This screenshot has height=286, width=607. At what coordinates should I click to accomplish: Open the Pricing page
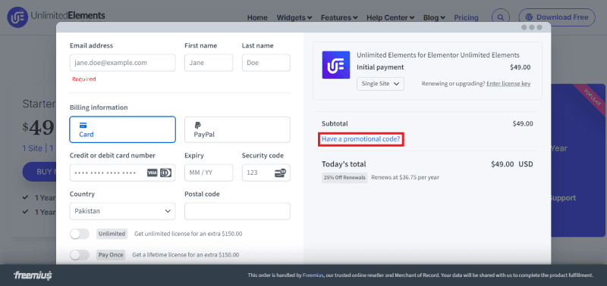point(466,17)
